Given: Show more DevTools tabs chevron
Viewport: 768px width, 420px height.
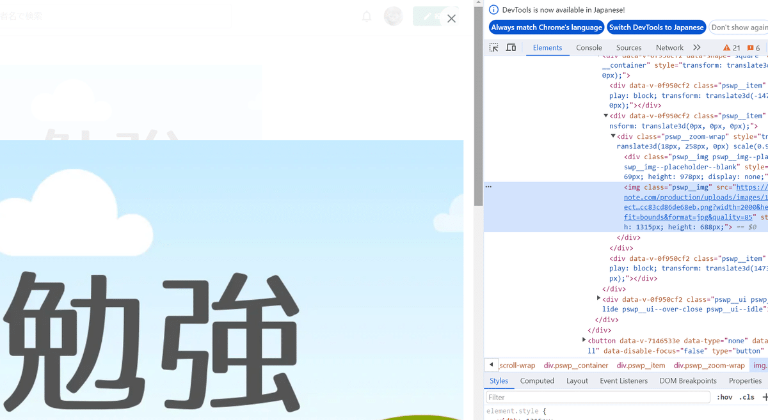Looking at the screenshot, I should coord(697,47).
